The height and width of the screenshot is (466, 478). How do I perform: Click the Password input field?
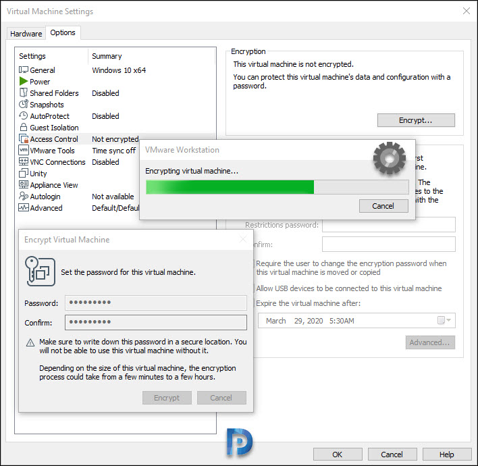tap(156, 303)
